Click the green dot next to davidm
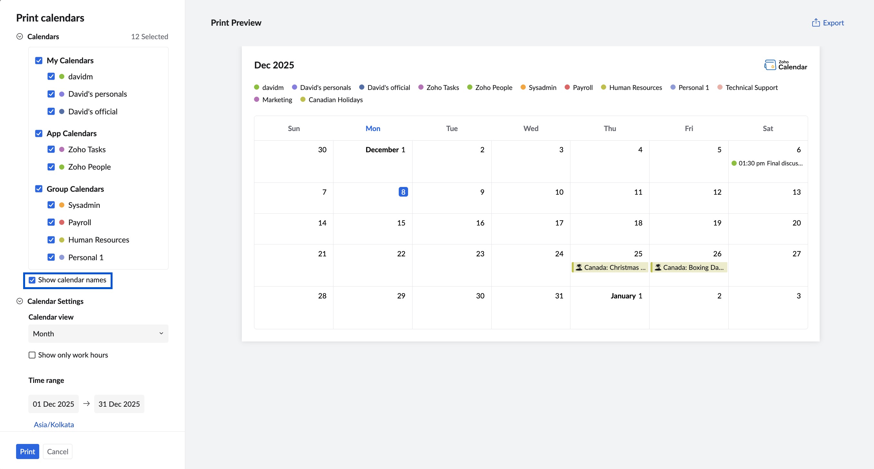Screen dimensions: 874x469 coord(257,87)
